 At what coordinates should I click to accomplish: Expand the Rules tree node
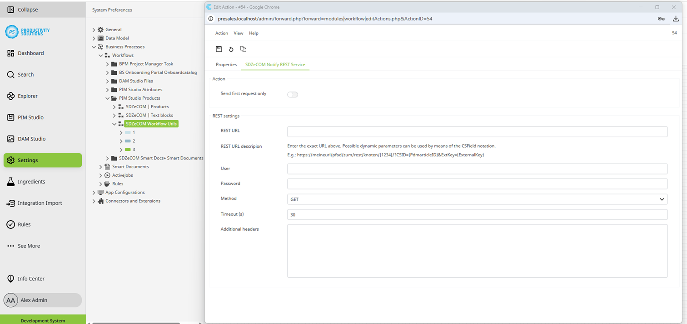pos(100,184)
